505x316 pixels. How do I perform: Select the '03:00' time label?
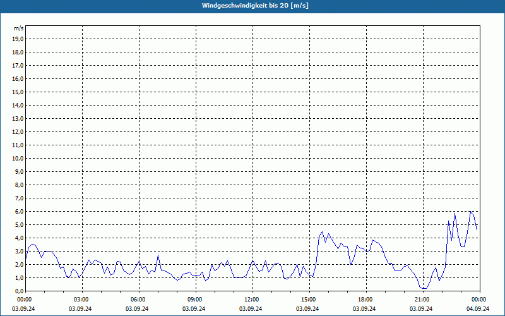(x=81, y=300)
